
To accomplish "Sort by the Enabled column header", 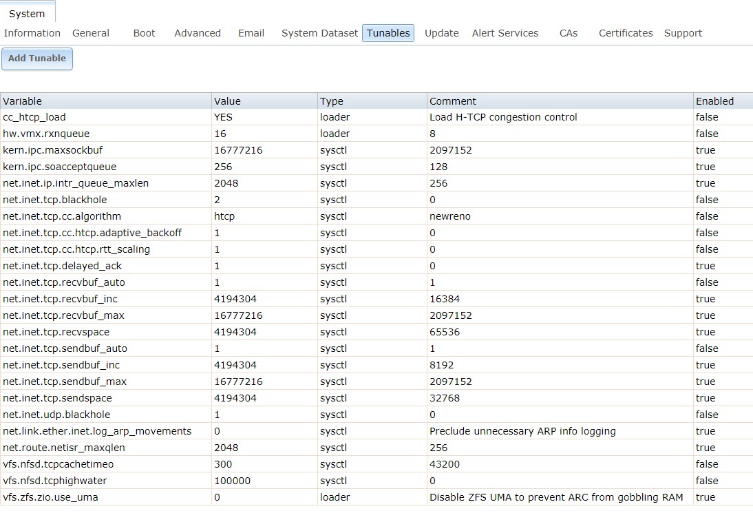I will point(722,101).
